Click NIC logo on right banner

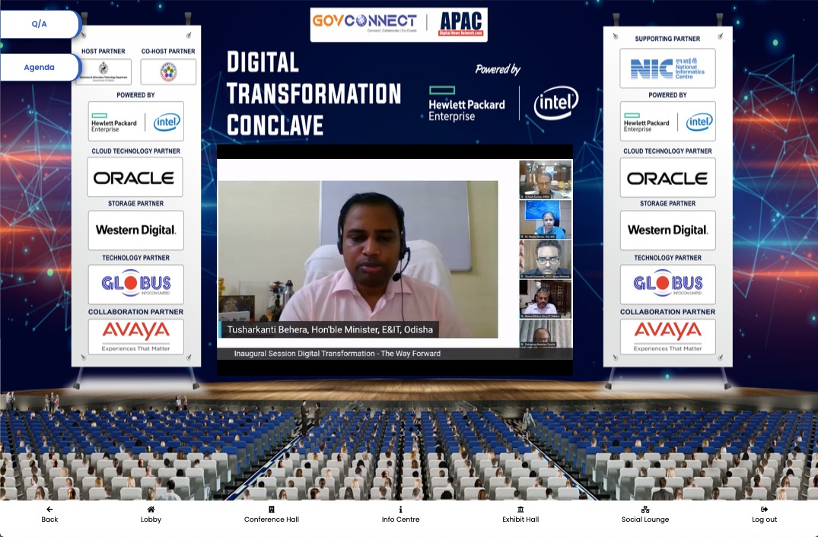(x=668, y=68)
